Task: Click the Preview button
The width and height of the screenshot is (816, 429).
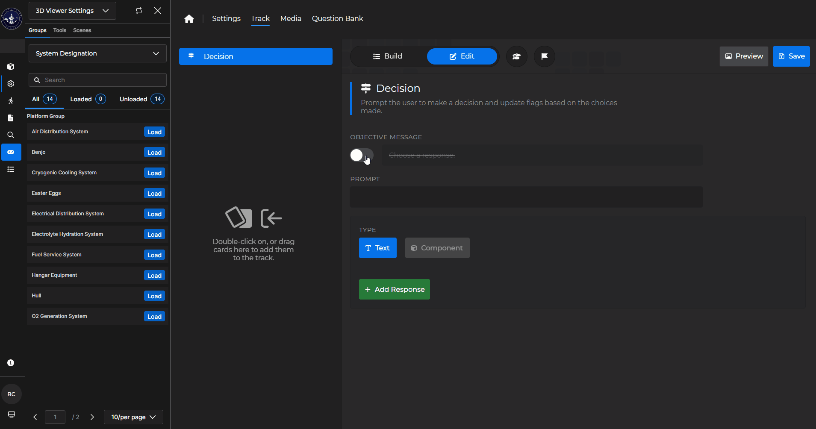Action: click(x=744, y=56)
